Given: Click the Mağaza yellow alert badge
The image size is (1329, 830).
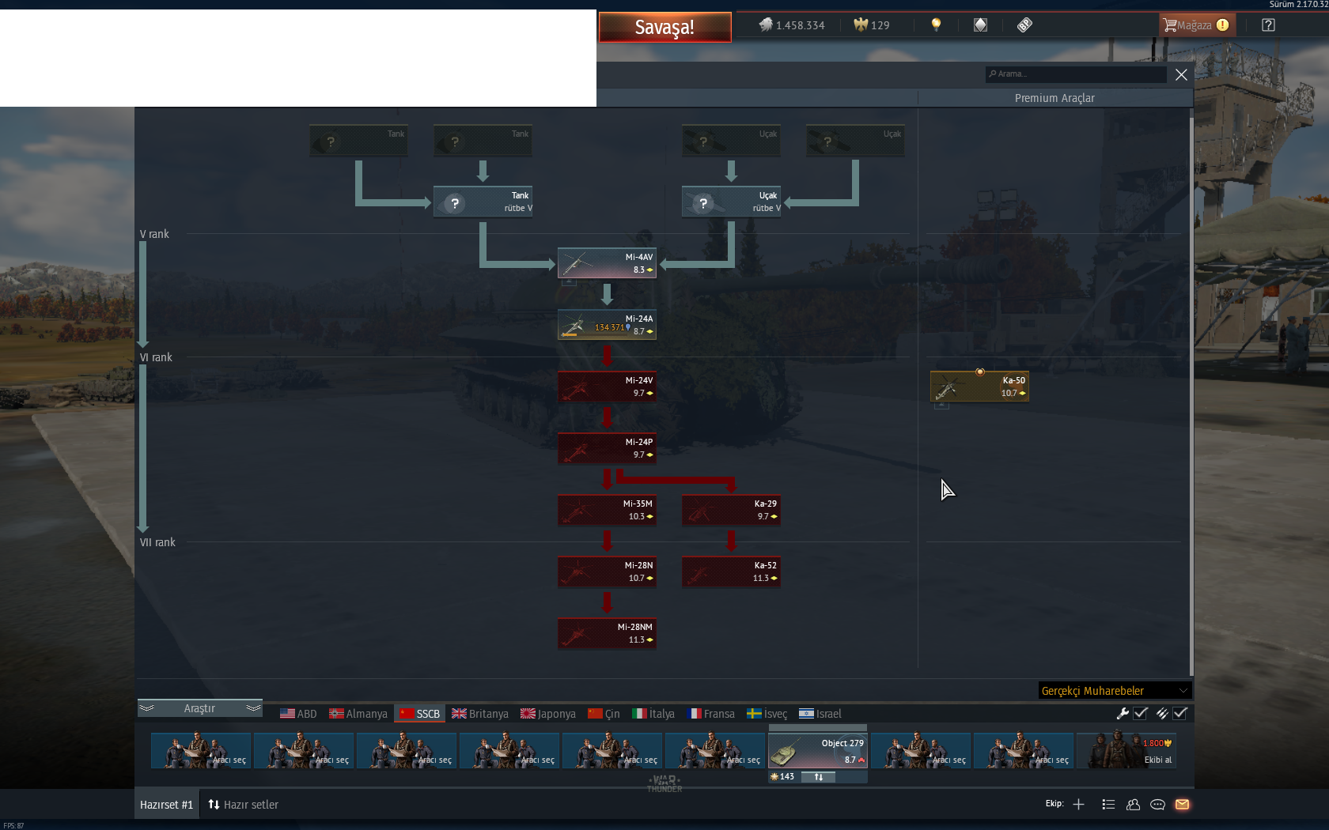Looking at the screenshot, I should coord(1223,25).
